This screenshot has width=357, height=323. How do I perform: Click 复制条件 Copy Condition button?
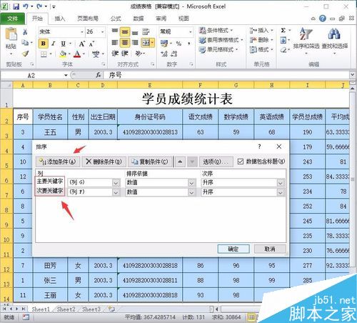(x=151, y=161)
